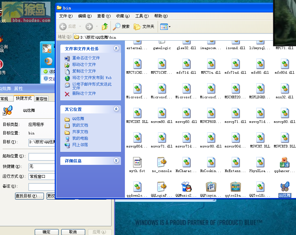Select the myth.fot font file icon
Viewport: 296px width, 235px height.
pyautogui.click(x=137, y=162)
